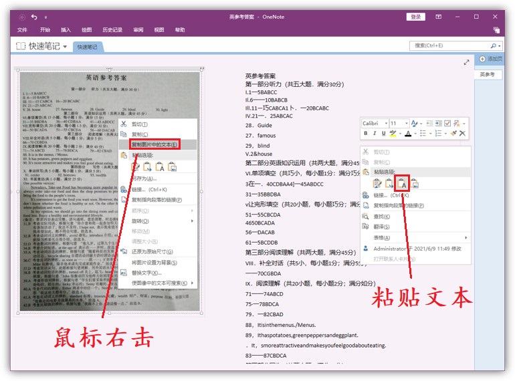Click the bullet list icon

(423, 133)
